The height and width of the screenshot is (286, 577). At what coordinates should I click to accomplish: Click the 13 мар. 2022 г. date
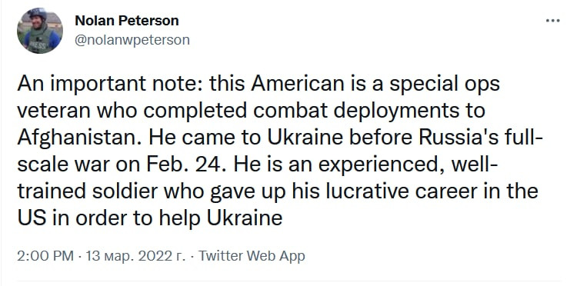pos(135,255)
